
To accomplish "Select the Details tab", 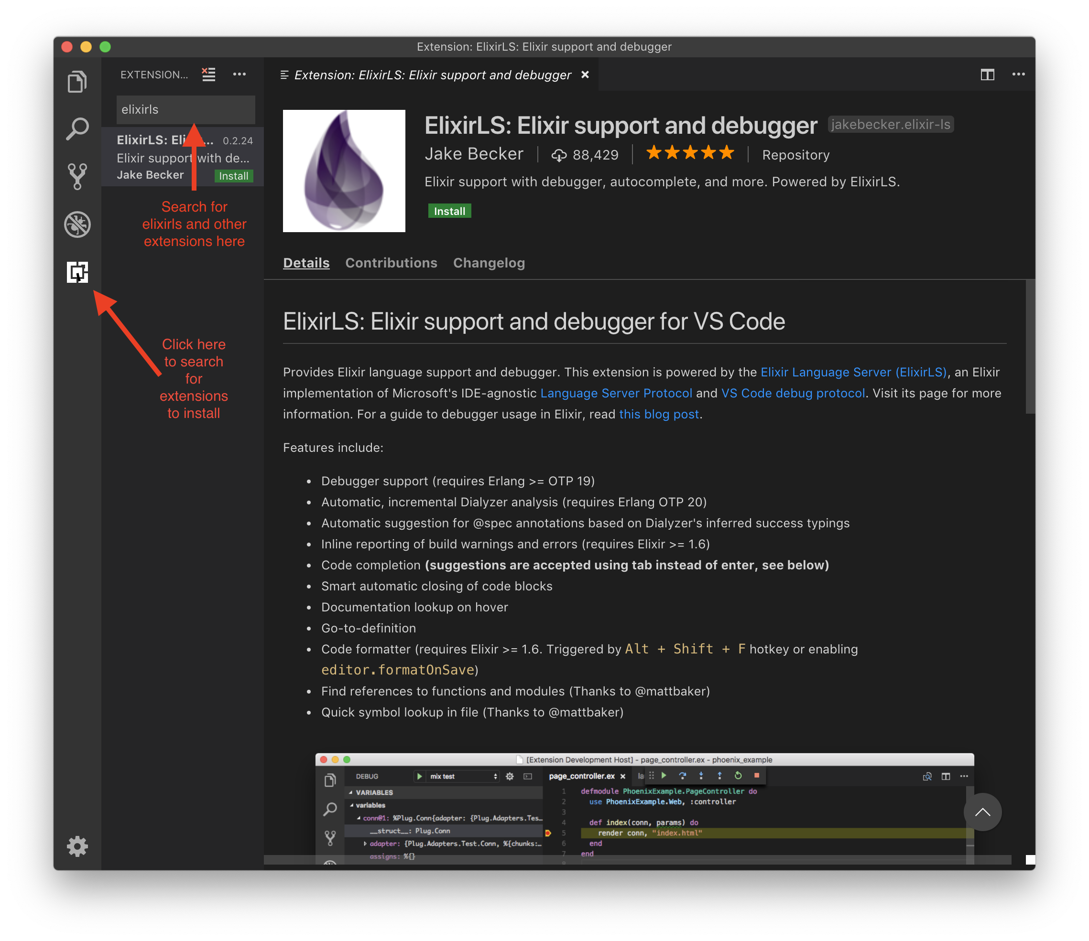I will coord(306,263).
